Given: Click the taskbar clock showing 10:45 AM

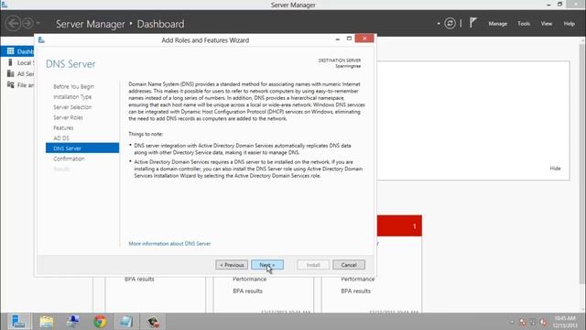Looking at the screenshot, I should 564,322.
